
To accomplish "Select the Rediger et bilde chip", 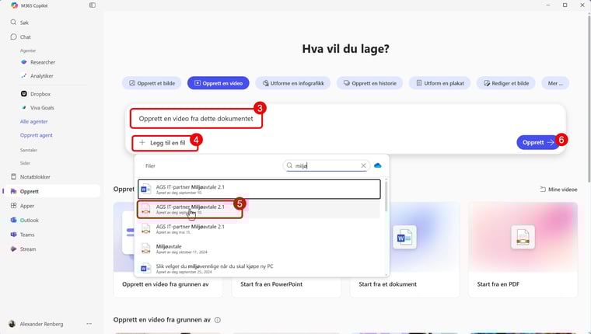I will pos(506,83).
